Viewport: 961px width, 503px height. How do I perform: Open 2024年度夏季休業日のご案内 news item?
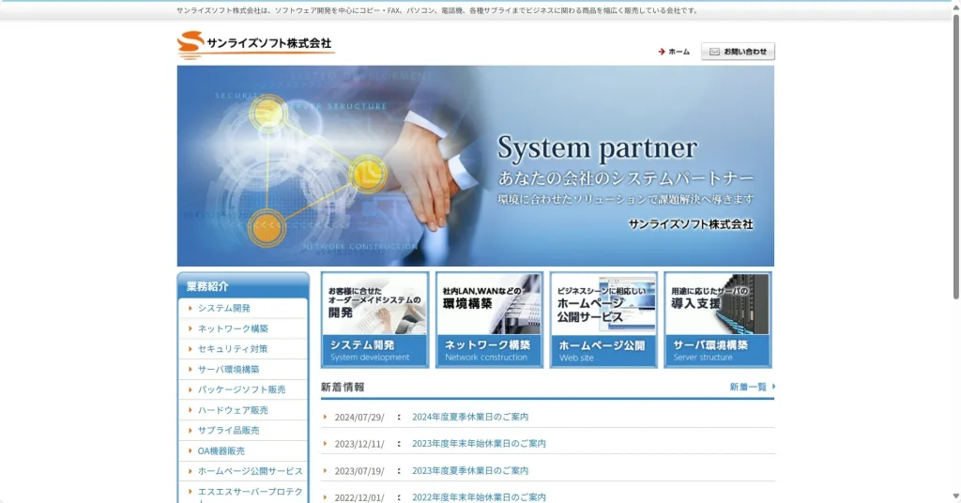(x=470, y=417)
